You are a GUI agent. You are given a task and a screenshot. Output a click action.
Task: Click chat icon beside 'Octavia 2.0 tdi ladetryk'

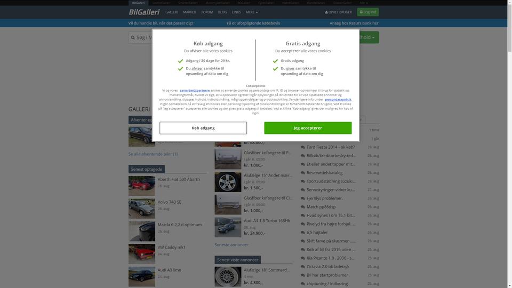point(303,267)
